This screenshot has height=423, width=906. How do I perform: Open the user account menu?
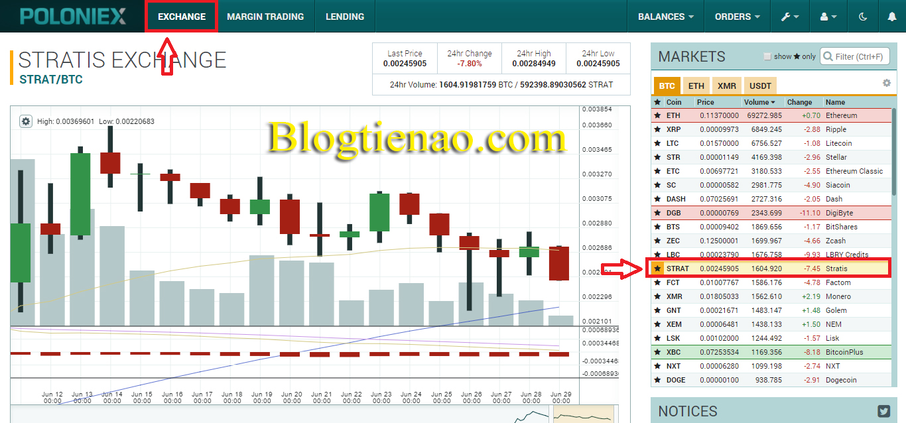click(828, 17)
